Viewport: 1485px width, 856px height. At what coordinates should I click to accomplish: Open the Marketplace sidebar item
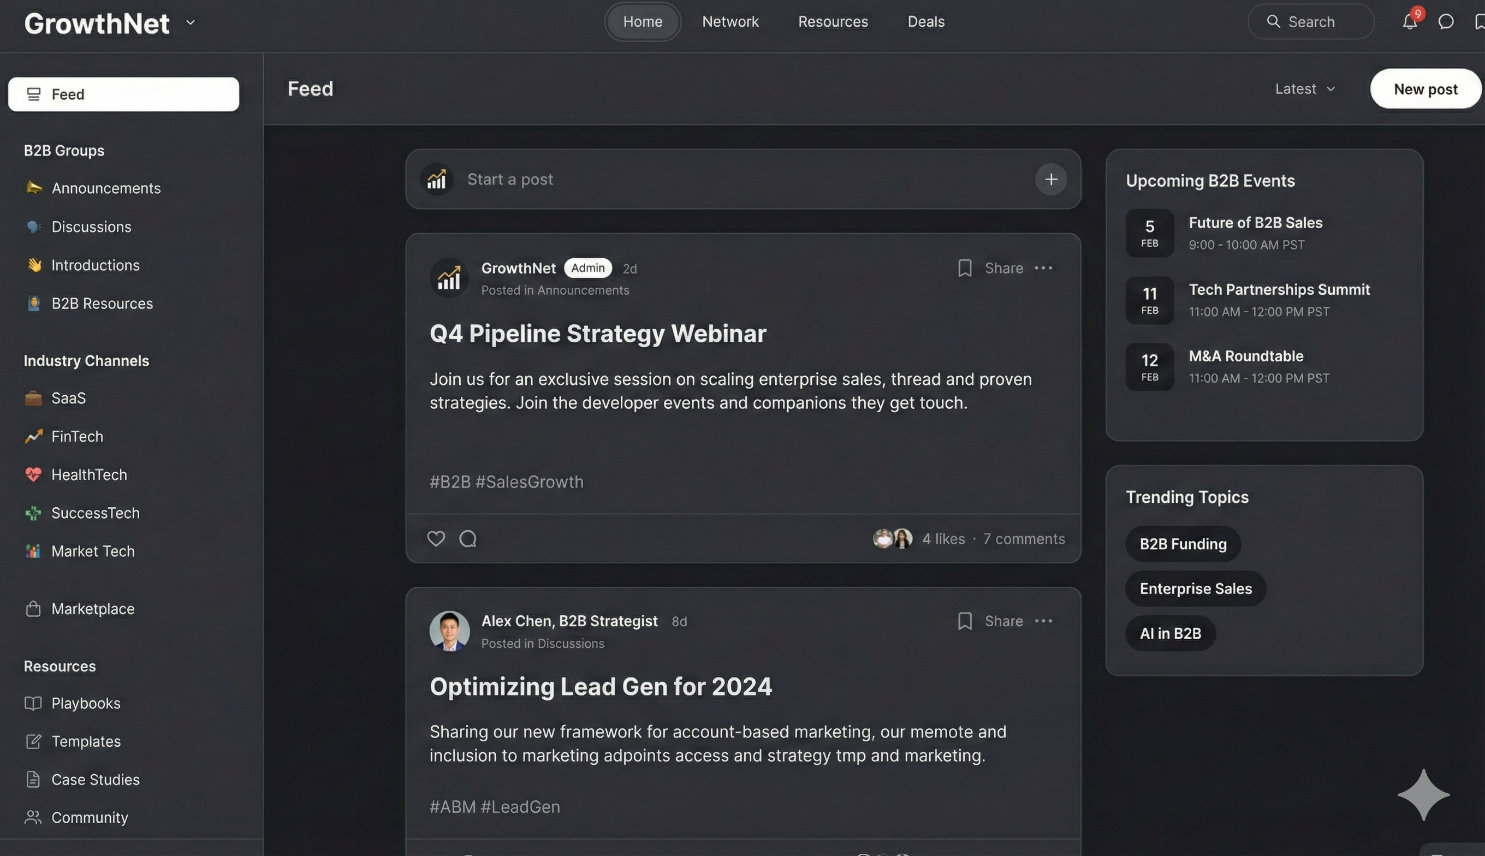tap(93, 609)
